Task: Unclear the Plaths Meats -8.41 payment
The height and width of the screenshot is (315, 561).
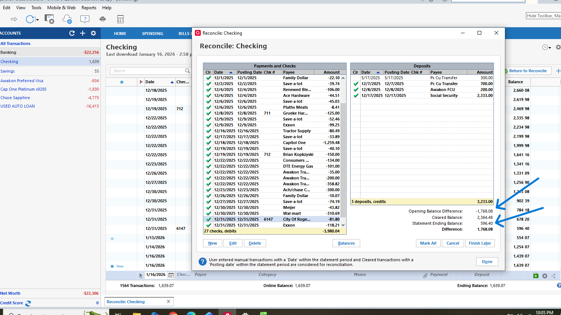Action: 209,107
